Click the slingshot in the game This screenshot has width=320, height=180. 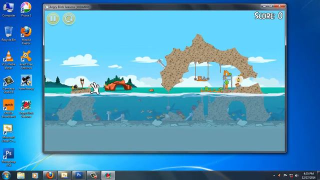(x=82, y=83)
